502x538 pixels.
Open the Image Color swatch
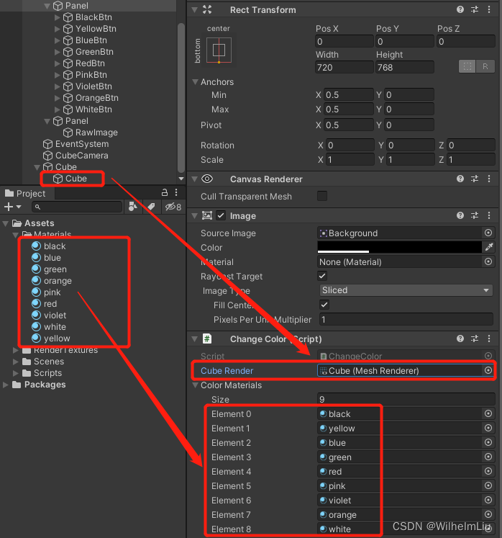(400, 247)
